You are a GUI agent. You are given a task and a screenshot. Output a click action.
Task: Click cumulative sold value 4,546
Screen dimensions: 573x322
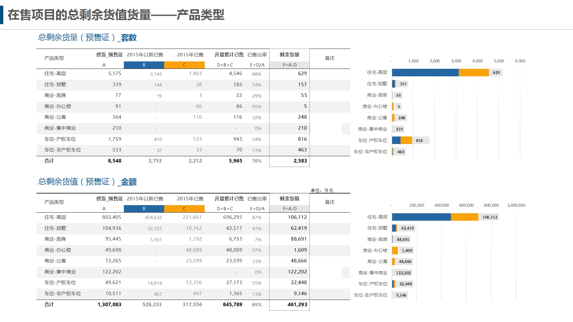235,73
